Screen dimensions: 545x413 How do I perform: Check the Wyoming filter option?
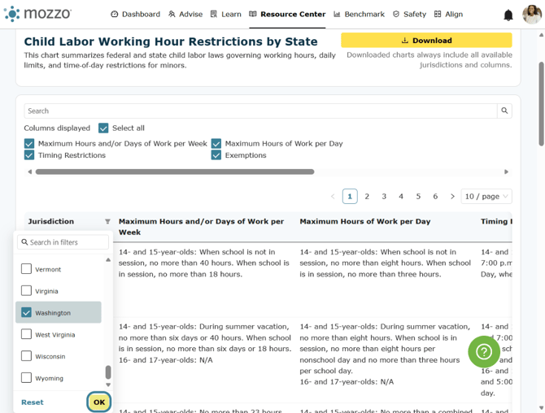(x=26, y=377)
